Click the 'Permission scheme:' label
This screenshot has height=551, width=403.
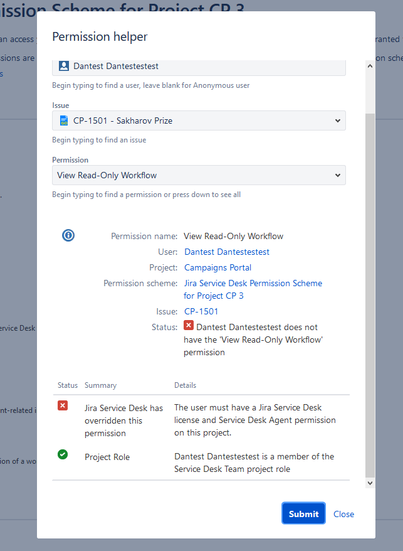pos(140,283)
